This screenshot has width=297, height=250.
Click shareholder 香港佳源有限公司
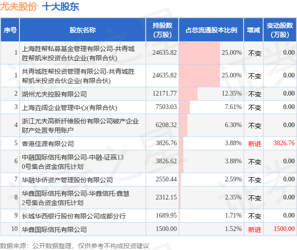[x=48, y=144]
